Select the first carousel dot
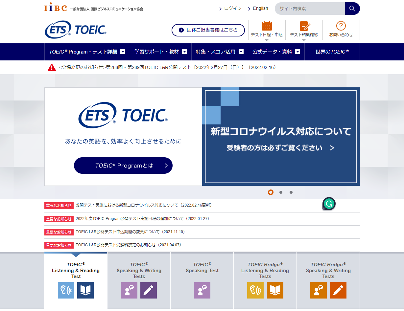Viewport: 404px width, 311px height. 271,192
